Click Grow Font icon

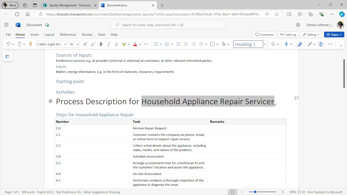tap(85, 44)
